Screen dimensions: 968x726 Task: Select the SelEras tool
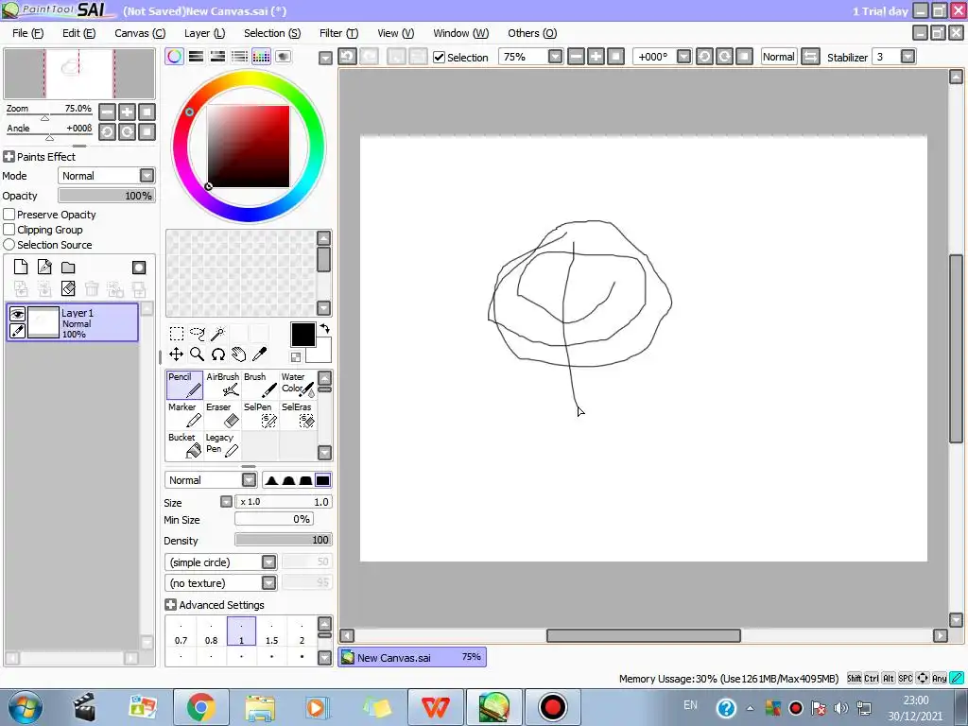click(x=298, y=415)
